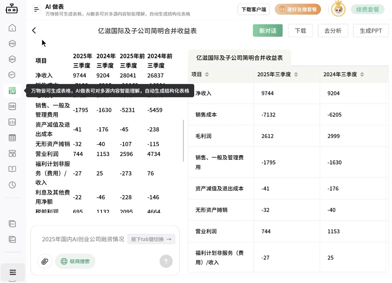Open the book/library icon in the sidebar
The height and width of the screenshot is (283, 392).
pyautogui.click(x=12, y=168)
